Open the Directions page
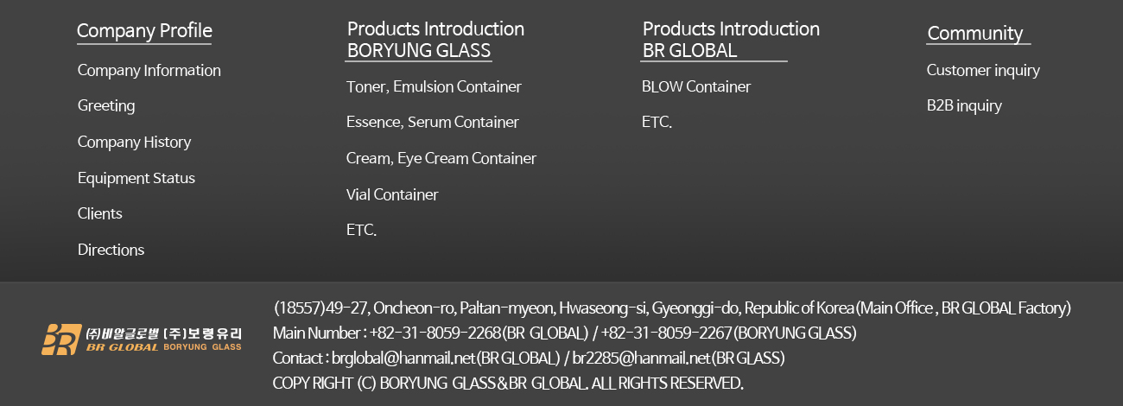 (111, 250)
